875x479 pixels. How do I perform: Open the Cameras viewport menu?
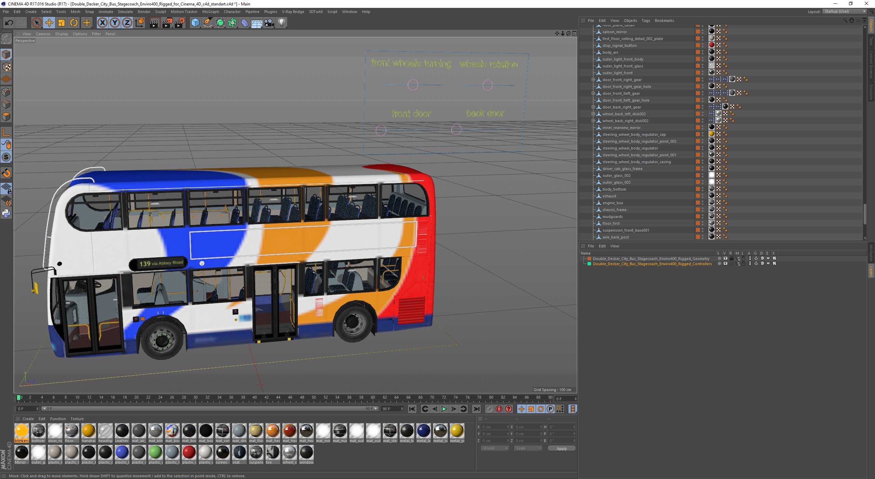click(43, 34)
